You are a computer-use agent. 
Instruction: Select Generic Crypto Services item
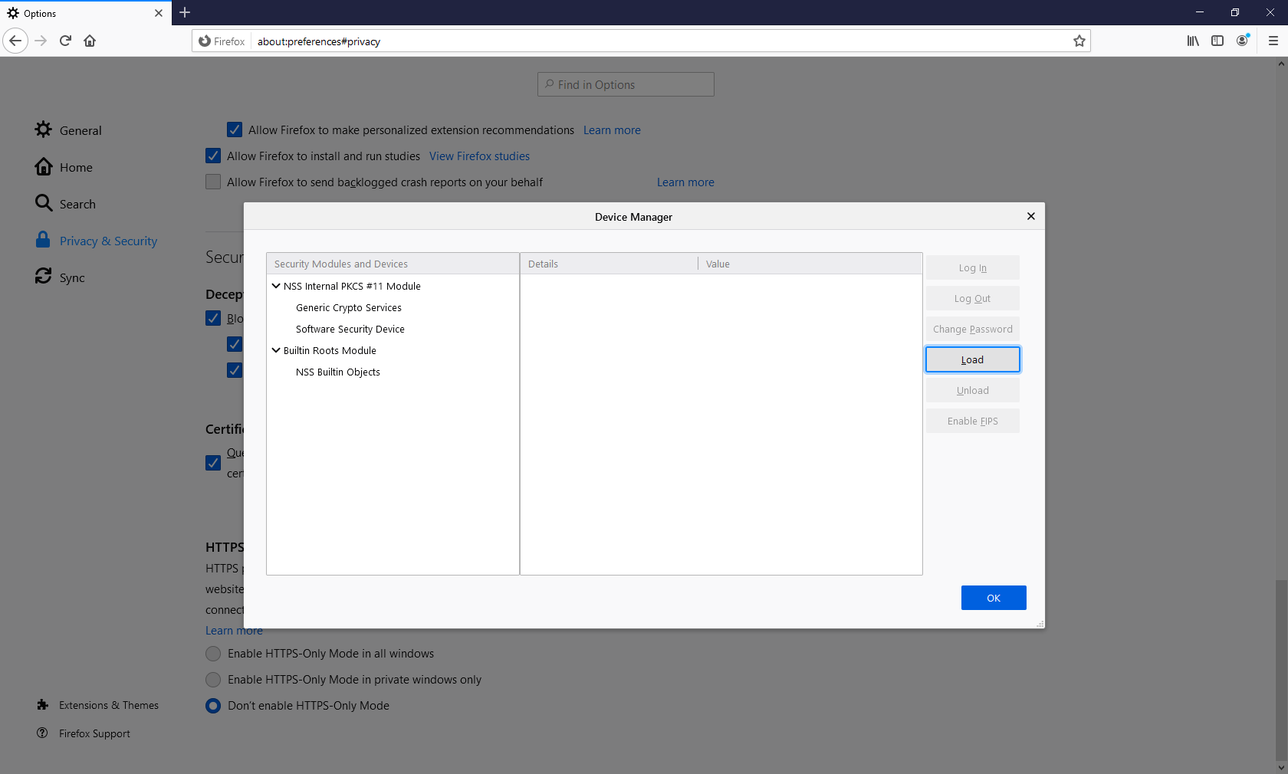click(x=348, y=307)
